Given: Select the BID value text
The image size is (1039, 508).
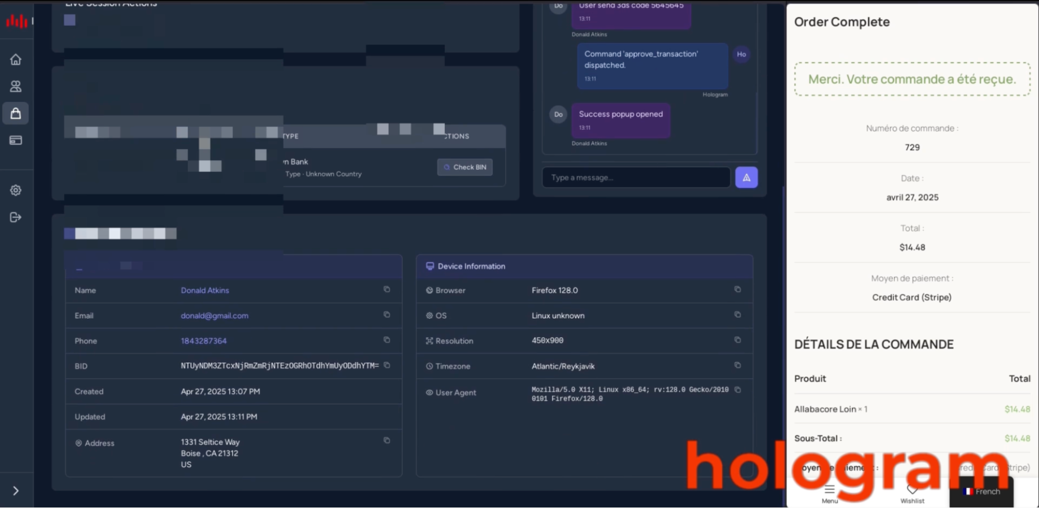Looking at the screenshot, I should (x=280, y=366).
